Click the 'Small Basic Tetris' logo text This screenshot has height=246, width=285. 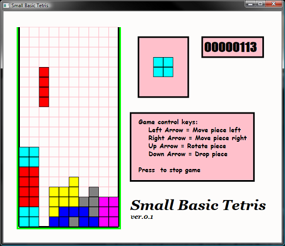pyautogui.click(x=198, y=205)
